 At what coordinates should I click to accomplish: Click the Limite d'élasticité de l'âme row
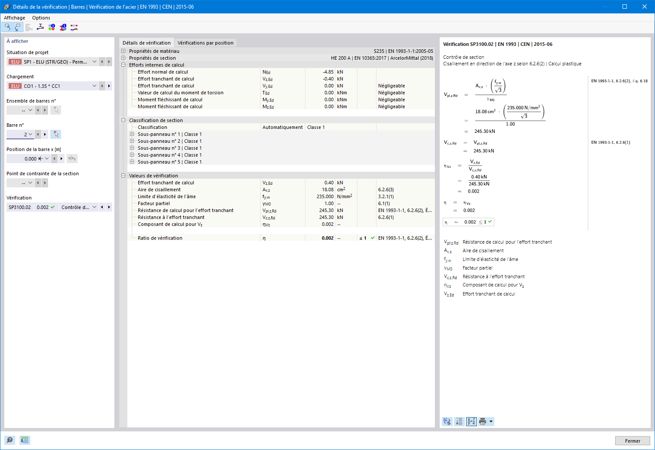[281, 196]
